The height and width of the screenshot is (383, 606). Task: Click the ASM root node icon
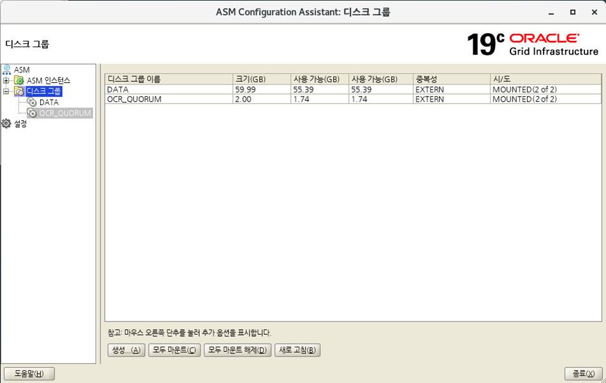(6, 69)
